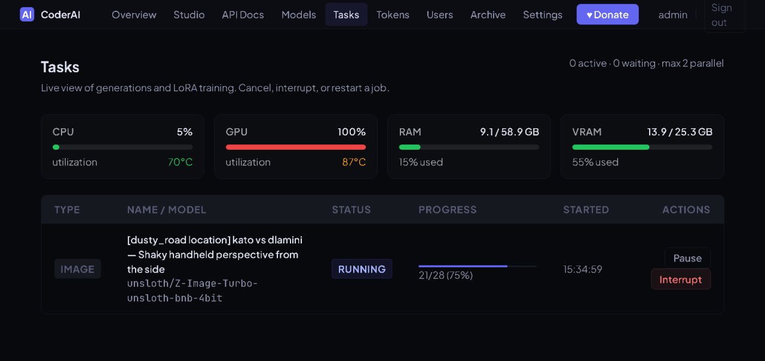Click the TYPE column header
The image size is (765, 361).
[67, 209]
